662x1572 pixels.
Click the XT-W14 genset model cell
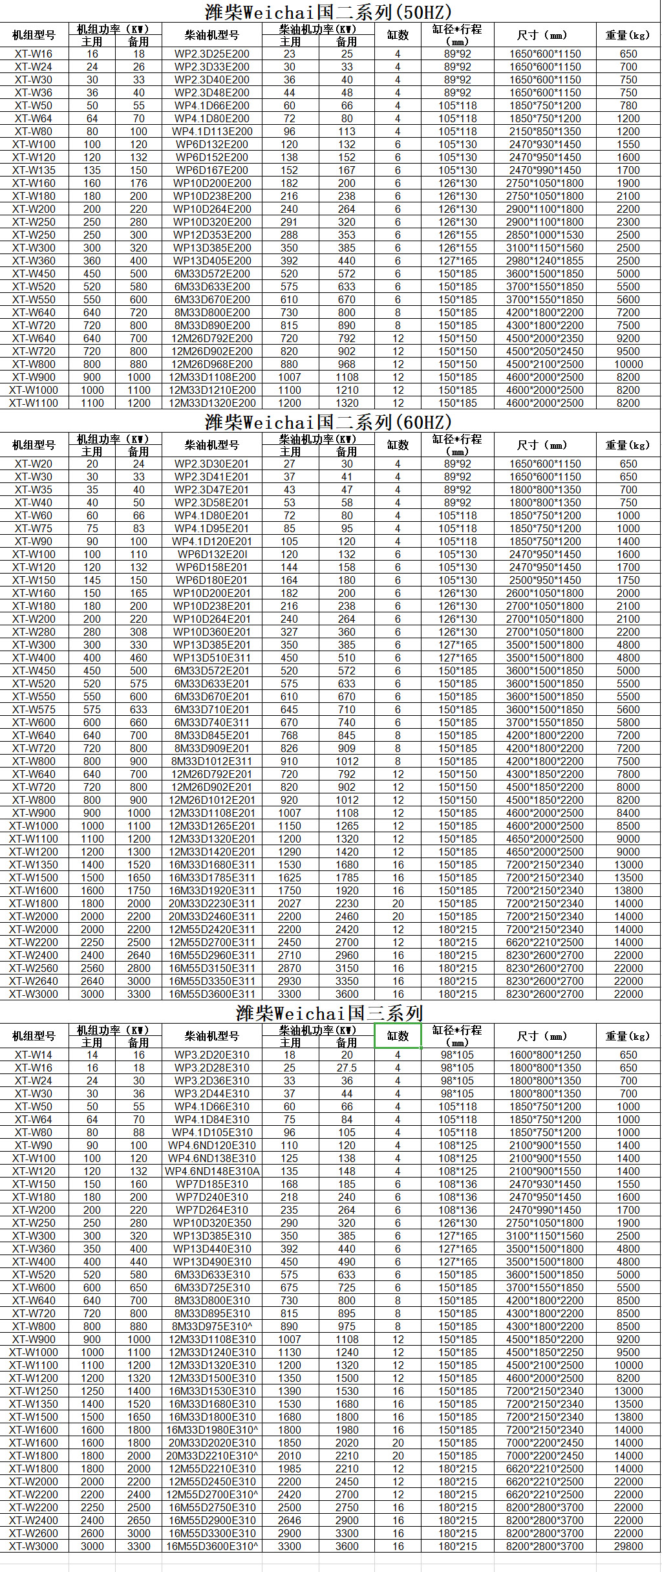point(34,1055)
